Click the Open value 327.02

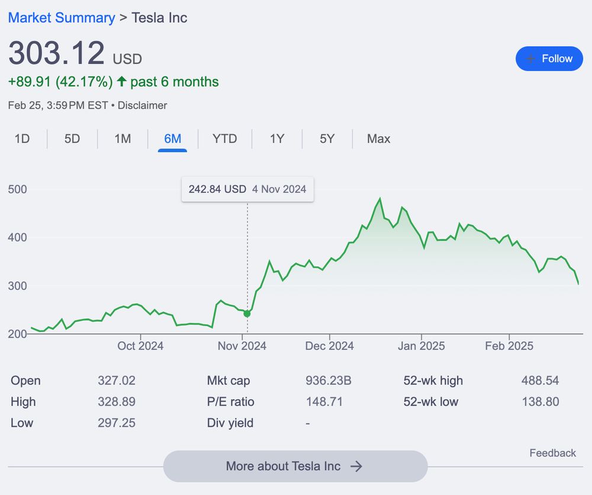117,381
